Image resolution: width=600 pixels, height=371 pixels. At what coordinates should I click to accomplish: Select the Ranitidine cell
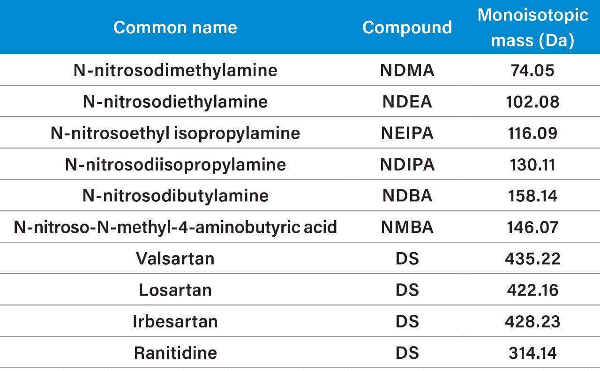pos(175,353)
